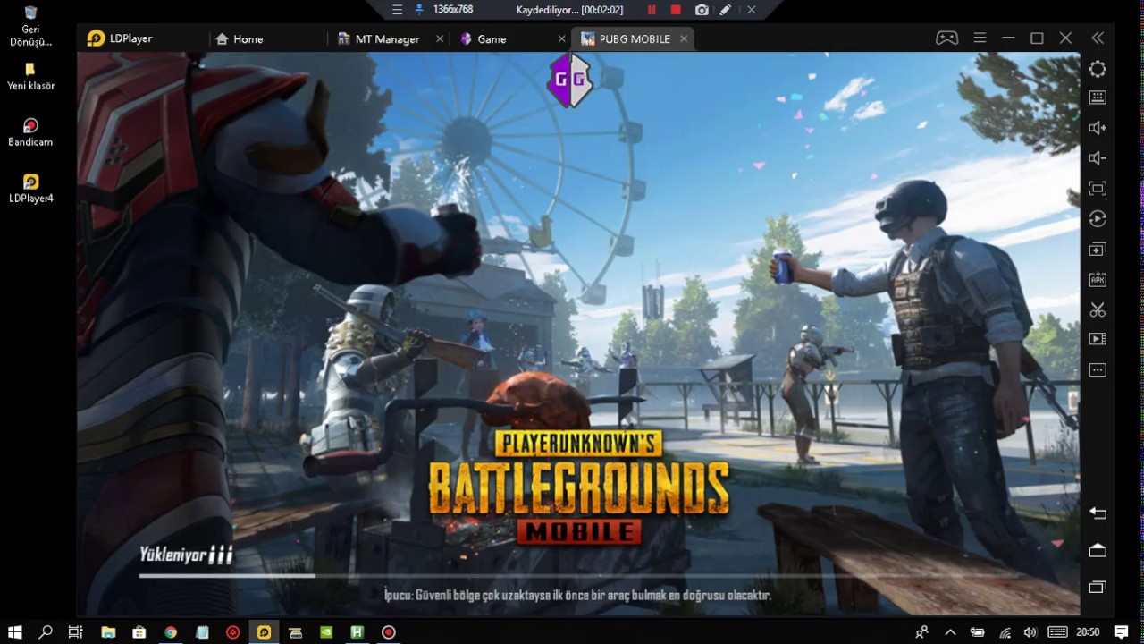This screenshot has width=1144, height=644.
Task: Open Microsoft Store from the taskbar
Action: tap(139, 632)
